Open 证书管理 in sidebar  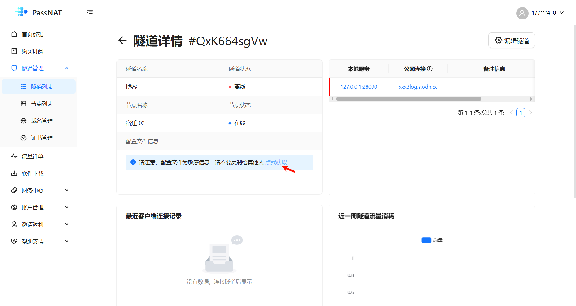42,138
